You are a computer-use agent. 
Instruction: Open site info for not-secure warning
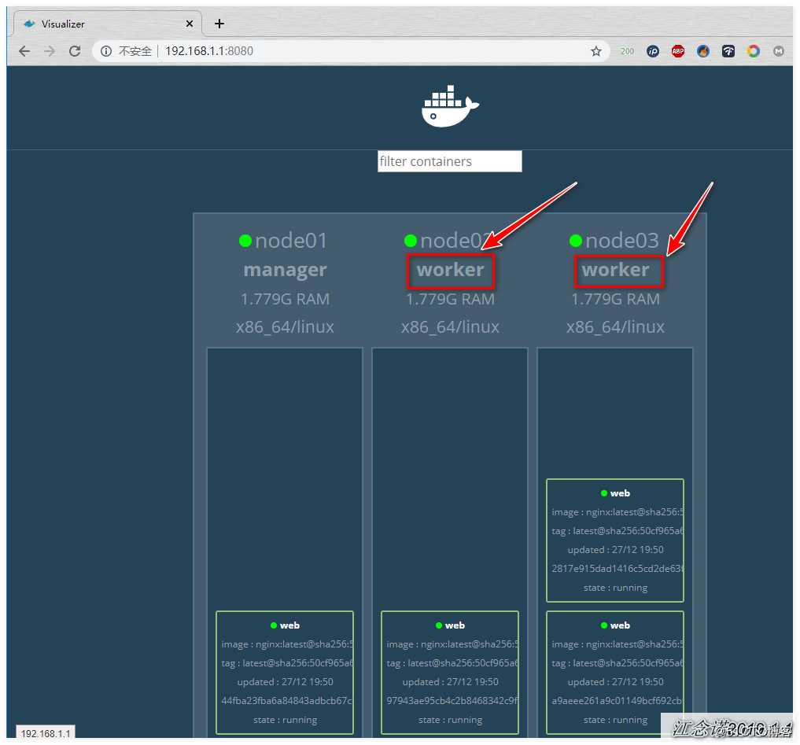click(106, 51)
